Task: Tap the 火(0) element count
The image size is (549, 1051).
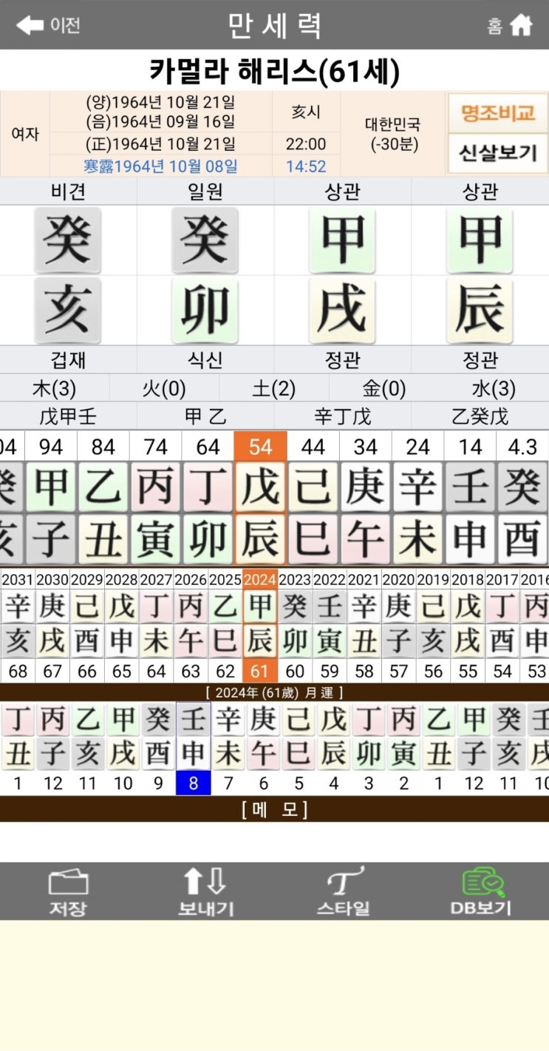Action: pyautogui.click(x=164, y=388)
